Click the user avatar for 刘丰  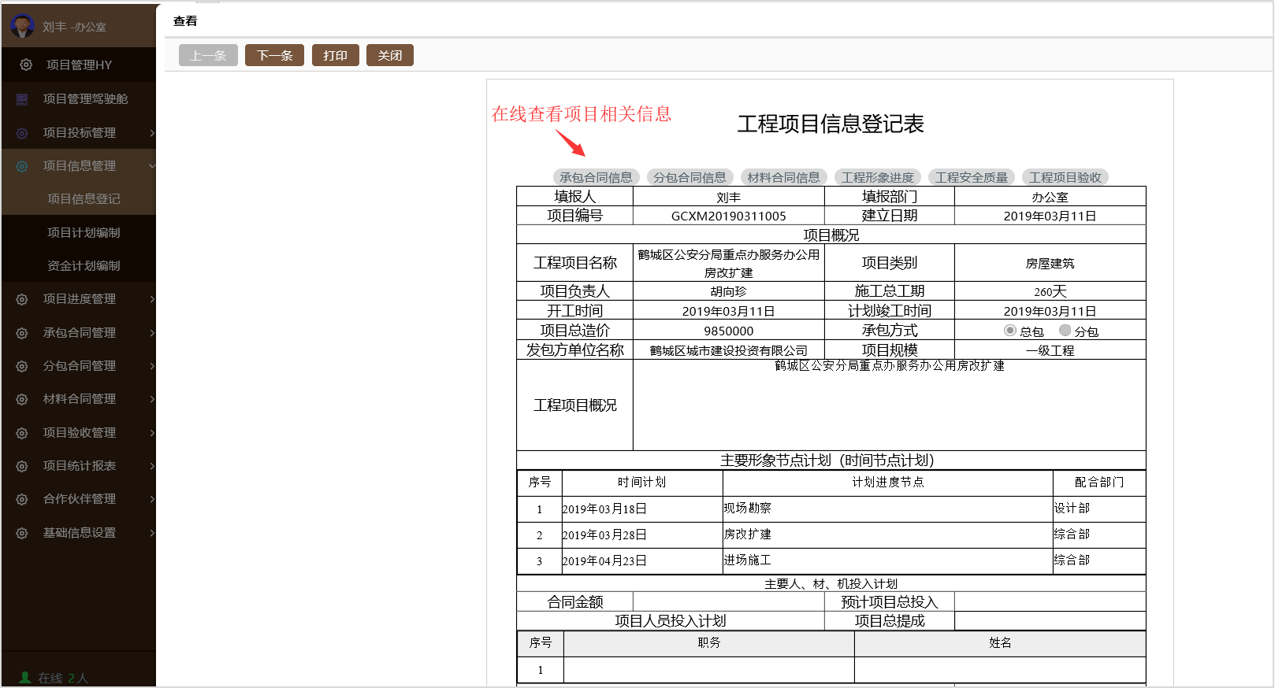(x=22, y=26)
